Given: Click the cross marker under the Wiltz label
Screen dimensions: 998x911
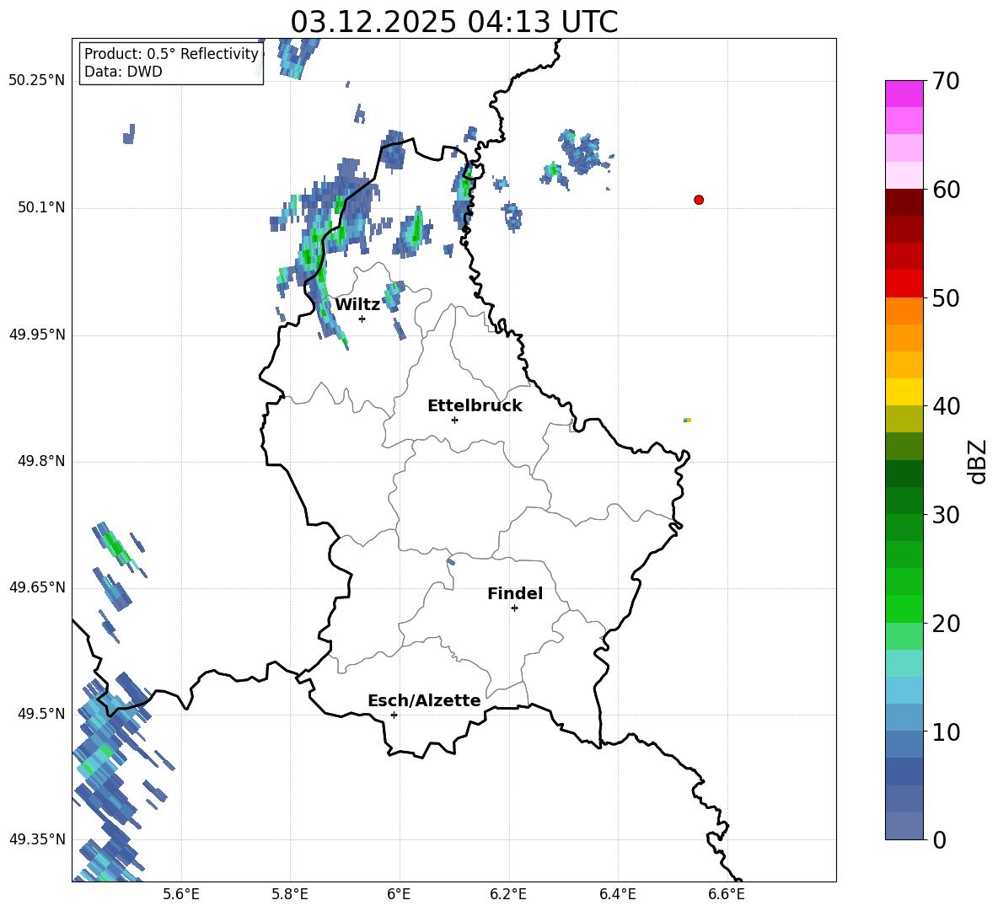Looking at the screenshot, I should pos(362,319).
